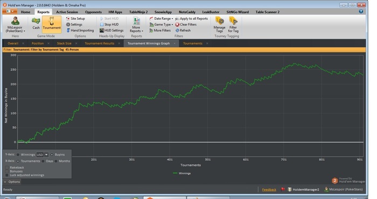Open HUD Settings
The height and width of the screenshot is (199, 377).
(111, 31)
